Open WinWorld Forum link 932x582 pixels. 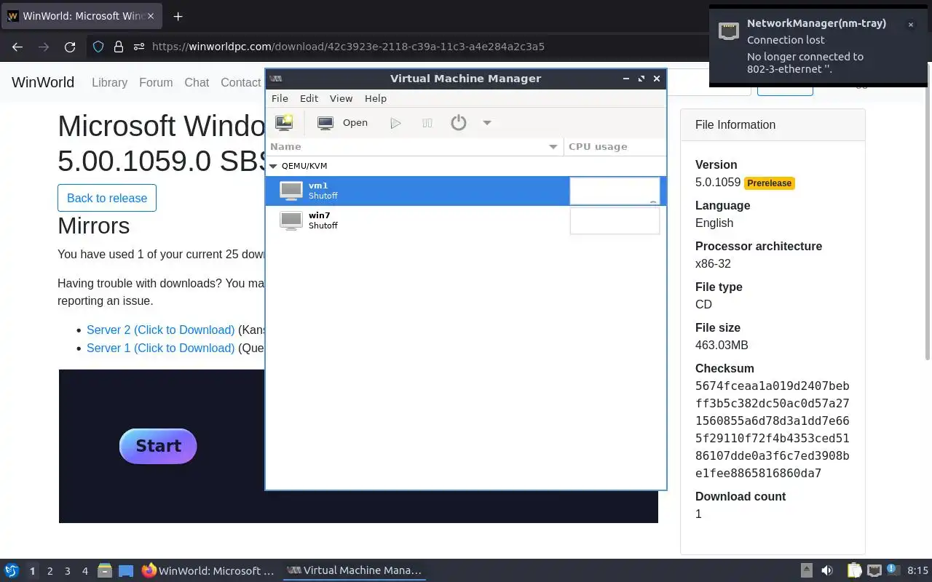(x=156, y=82)
